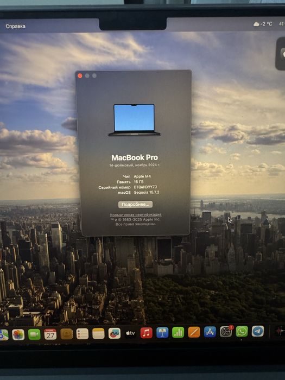Click the Sequoia 15.7.2 version text

pos(147,192)
